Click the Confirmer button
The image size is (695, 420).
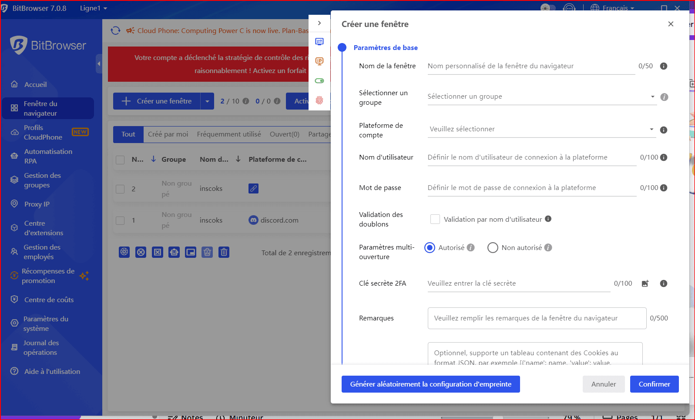(654, 384)
